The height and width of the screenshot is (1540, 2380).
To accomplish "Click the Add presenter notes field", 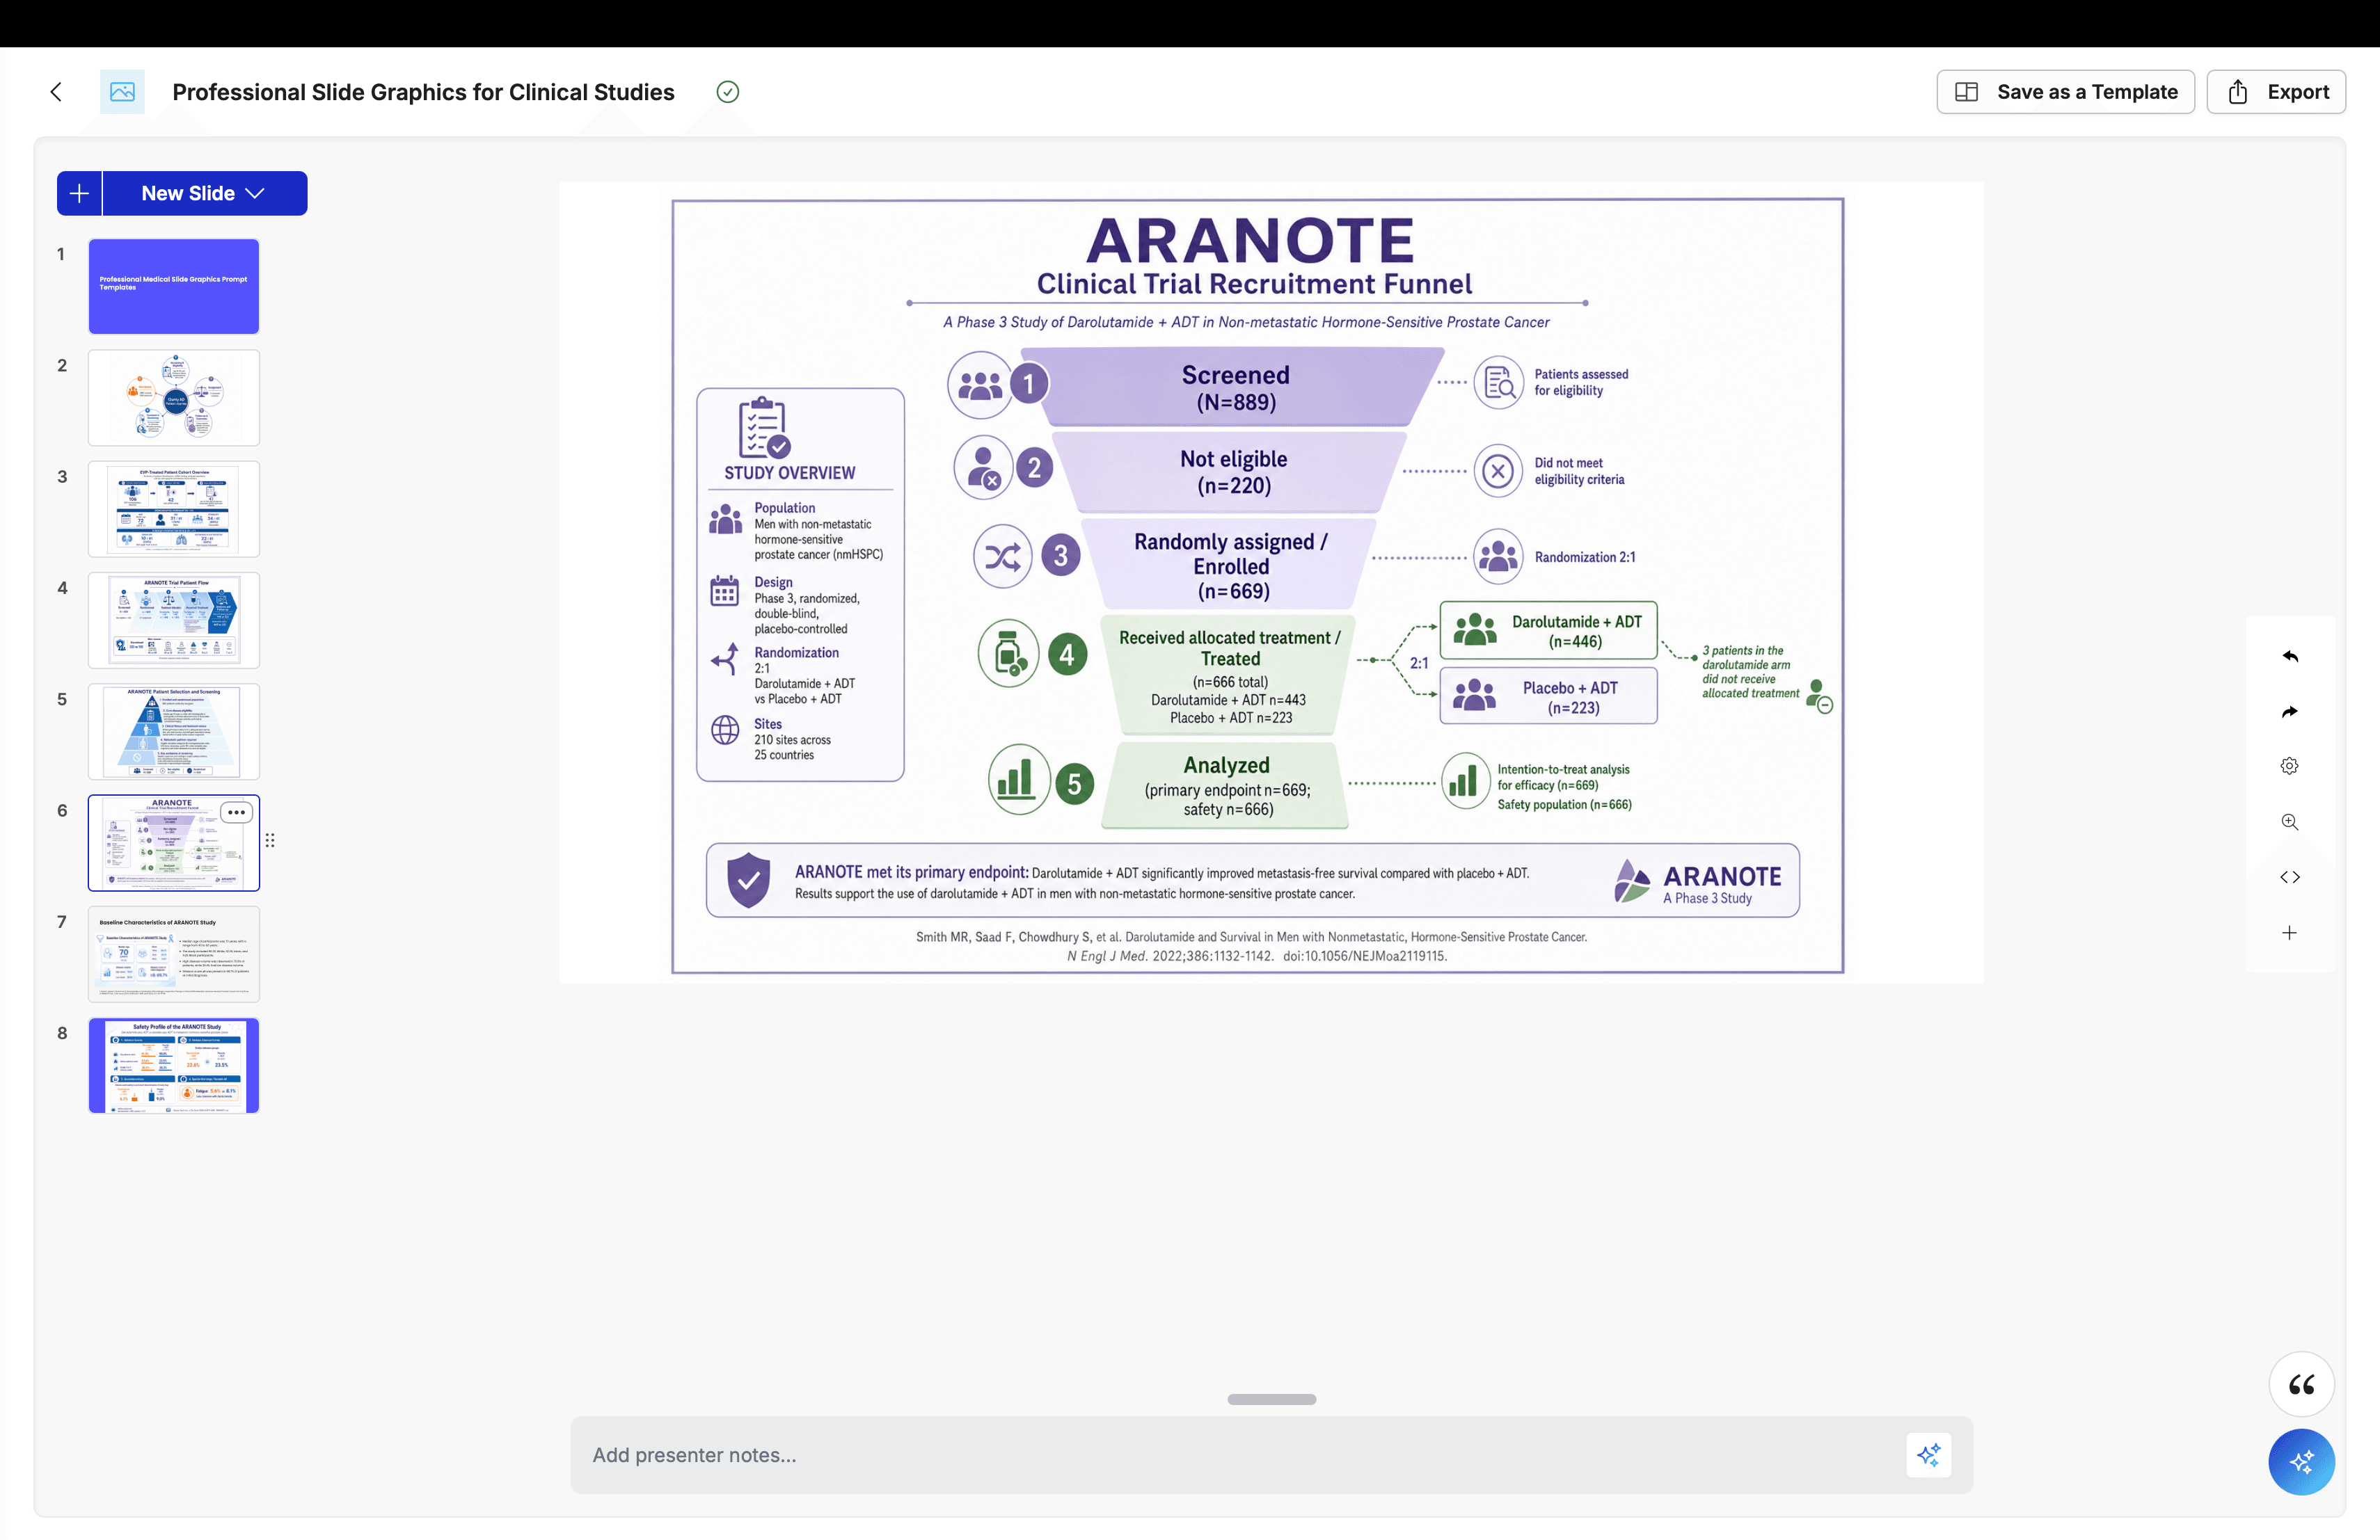I will 1240,1455.
